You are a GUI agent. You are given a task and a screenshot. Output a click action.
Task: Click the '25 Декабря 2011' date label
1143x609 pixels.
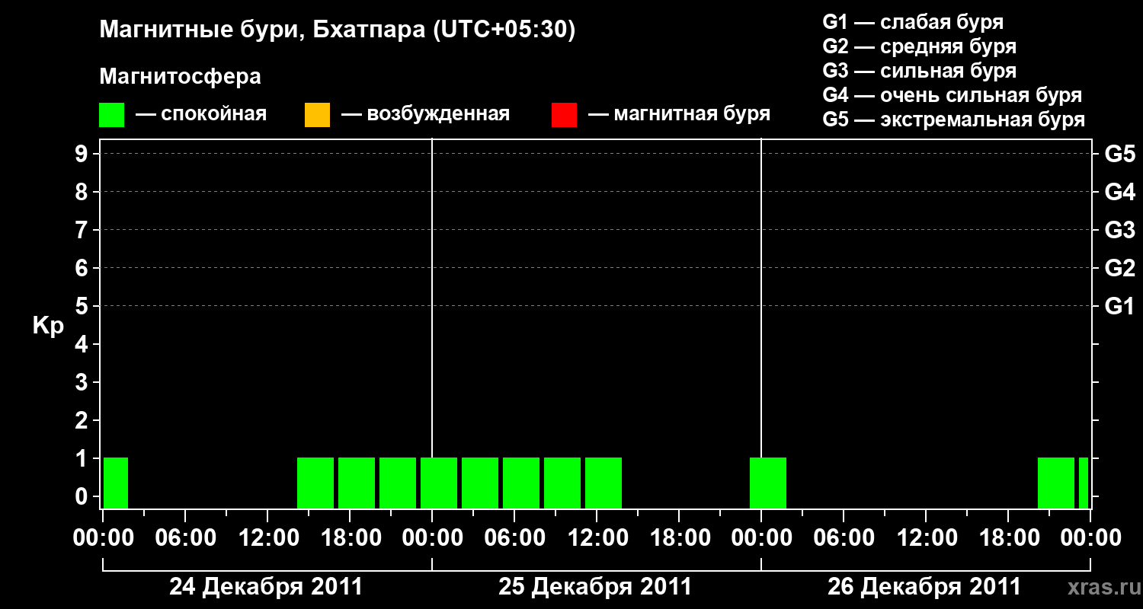[x=595, y=587]
